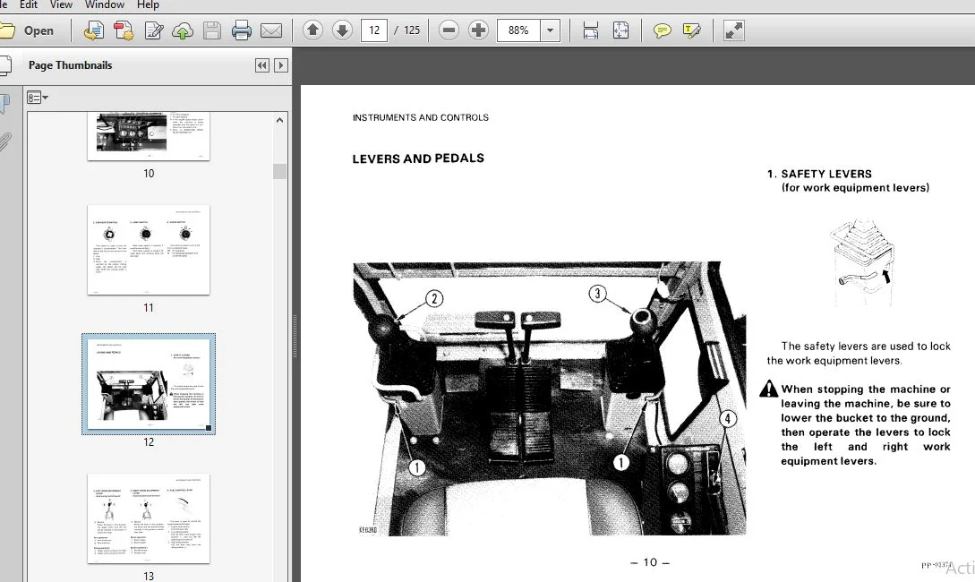975x582 pixels.
Task: Select page 12 thumbnail
Action: pyautogui.click(x=149, y=383)
